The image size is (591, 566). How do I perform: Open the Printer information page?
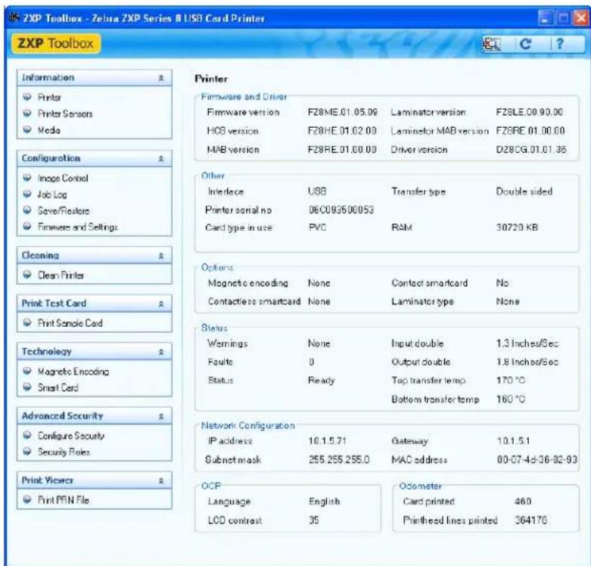click(x=49, y=97)
